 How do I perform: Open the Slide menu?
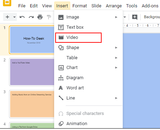coord(96,6)
